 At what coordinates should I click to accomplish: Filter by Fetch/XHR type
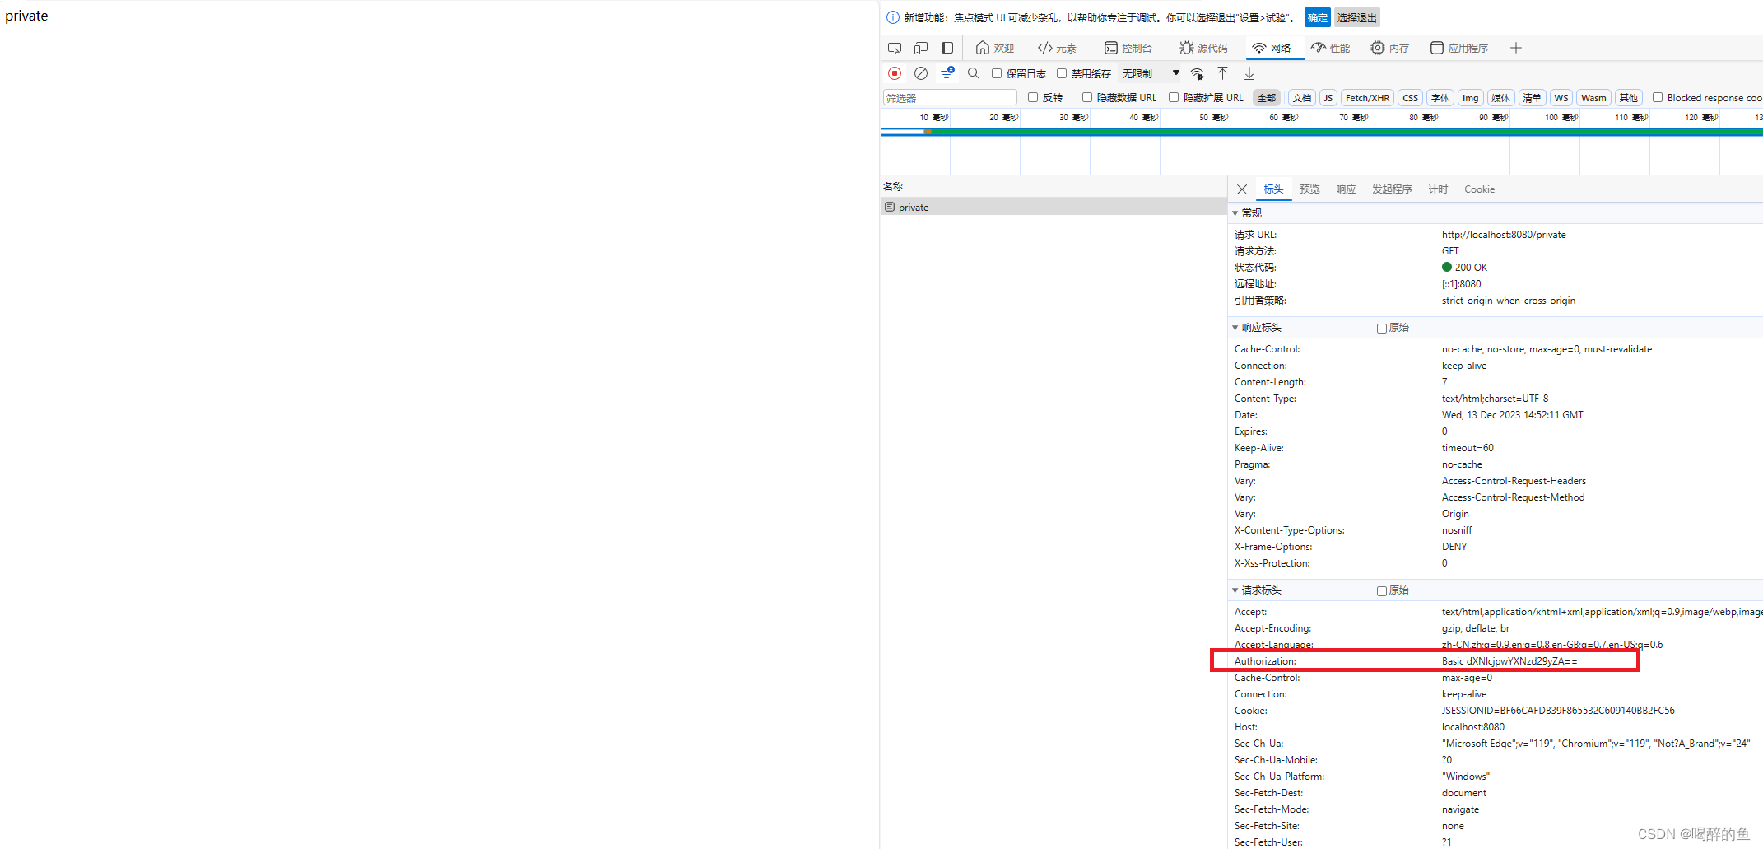1367,98
